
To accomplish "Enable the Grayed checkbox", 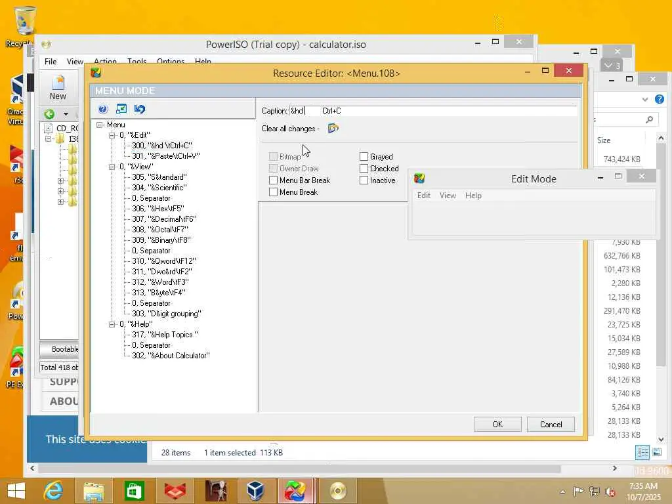I will (x=364, y=156).
